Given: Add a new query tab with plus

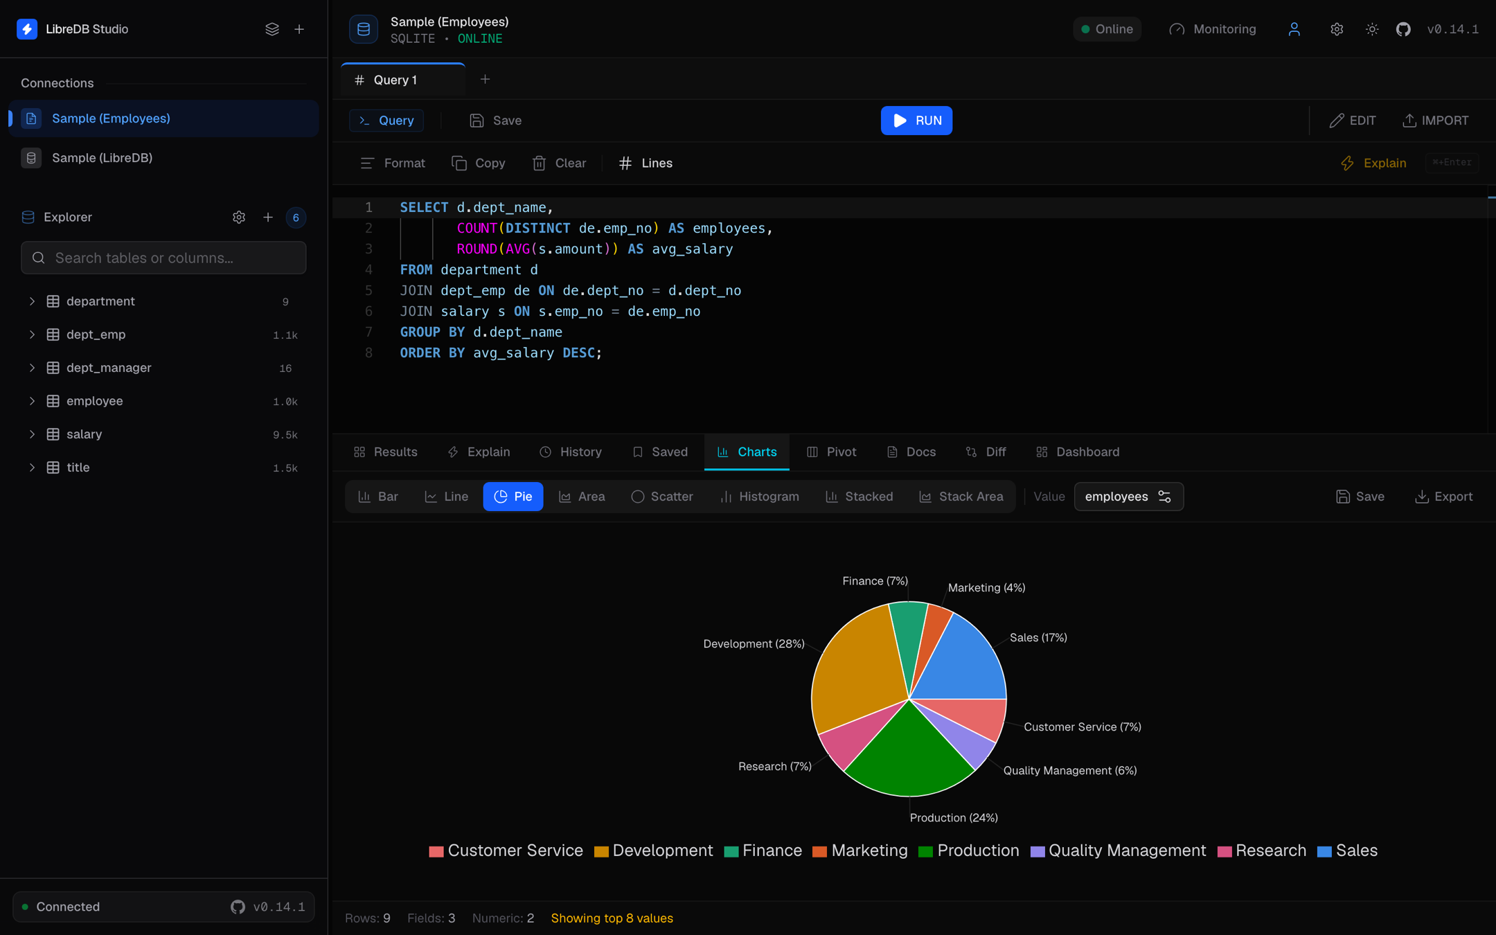Looking at the screenshot, I should pos(486,80).
